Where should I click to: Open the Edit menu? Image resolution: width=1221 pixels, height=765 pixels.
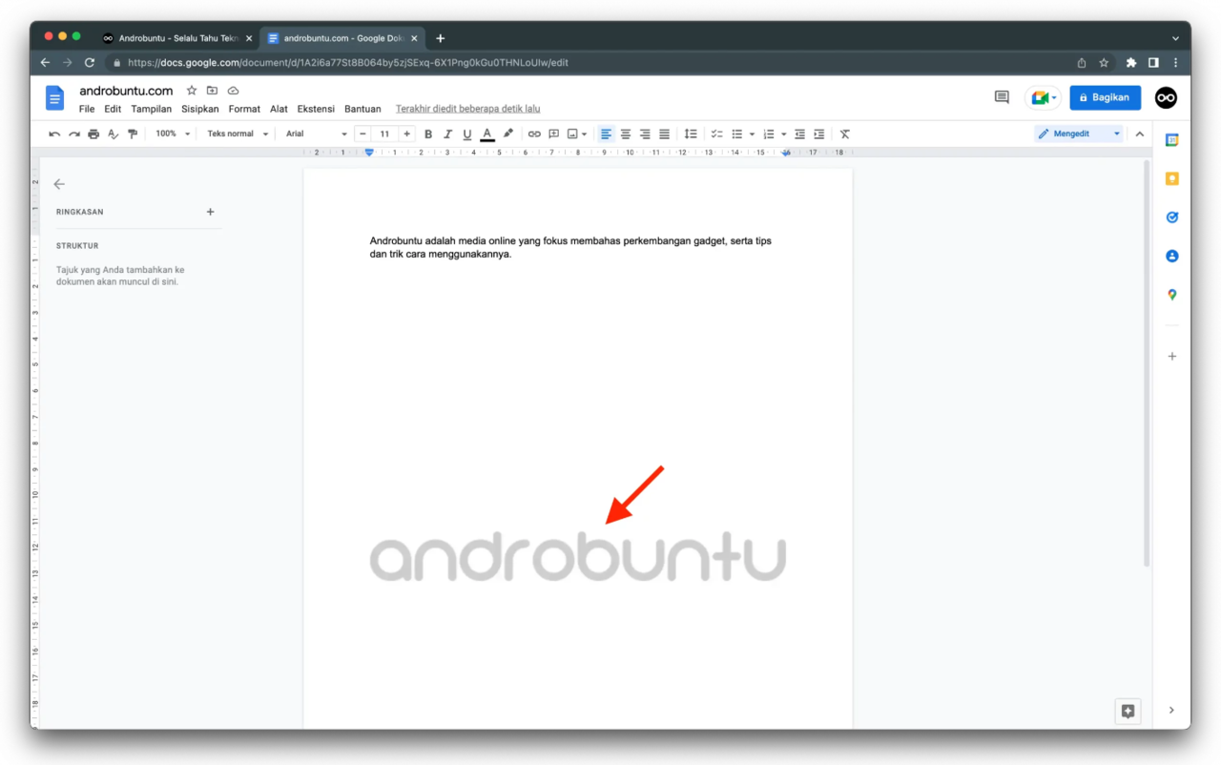point(113,109)
